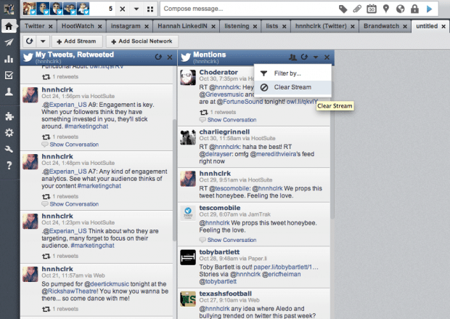
Task: Show Conversation under tescomobile's mention
Action: point(232,240)
